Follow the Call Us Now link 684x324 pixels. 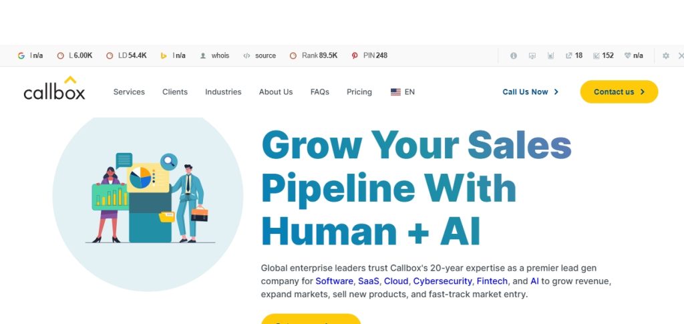click(x=530, y=92)
